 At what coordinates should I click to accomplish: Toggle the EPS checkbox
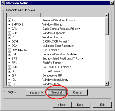pos(9,58)
